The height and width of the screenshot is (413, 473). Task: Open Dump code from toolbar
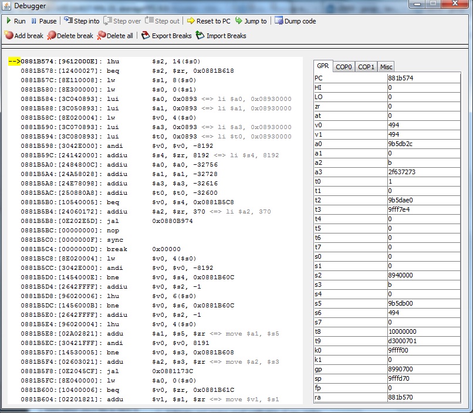(295, 21)
